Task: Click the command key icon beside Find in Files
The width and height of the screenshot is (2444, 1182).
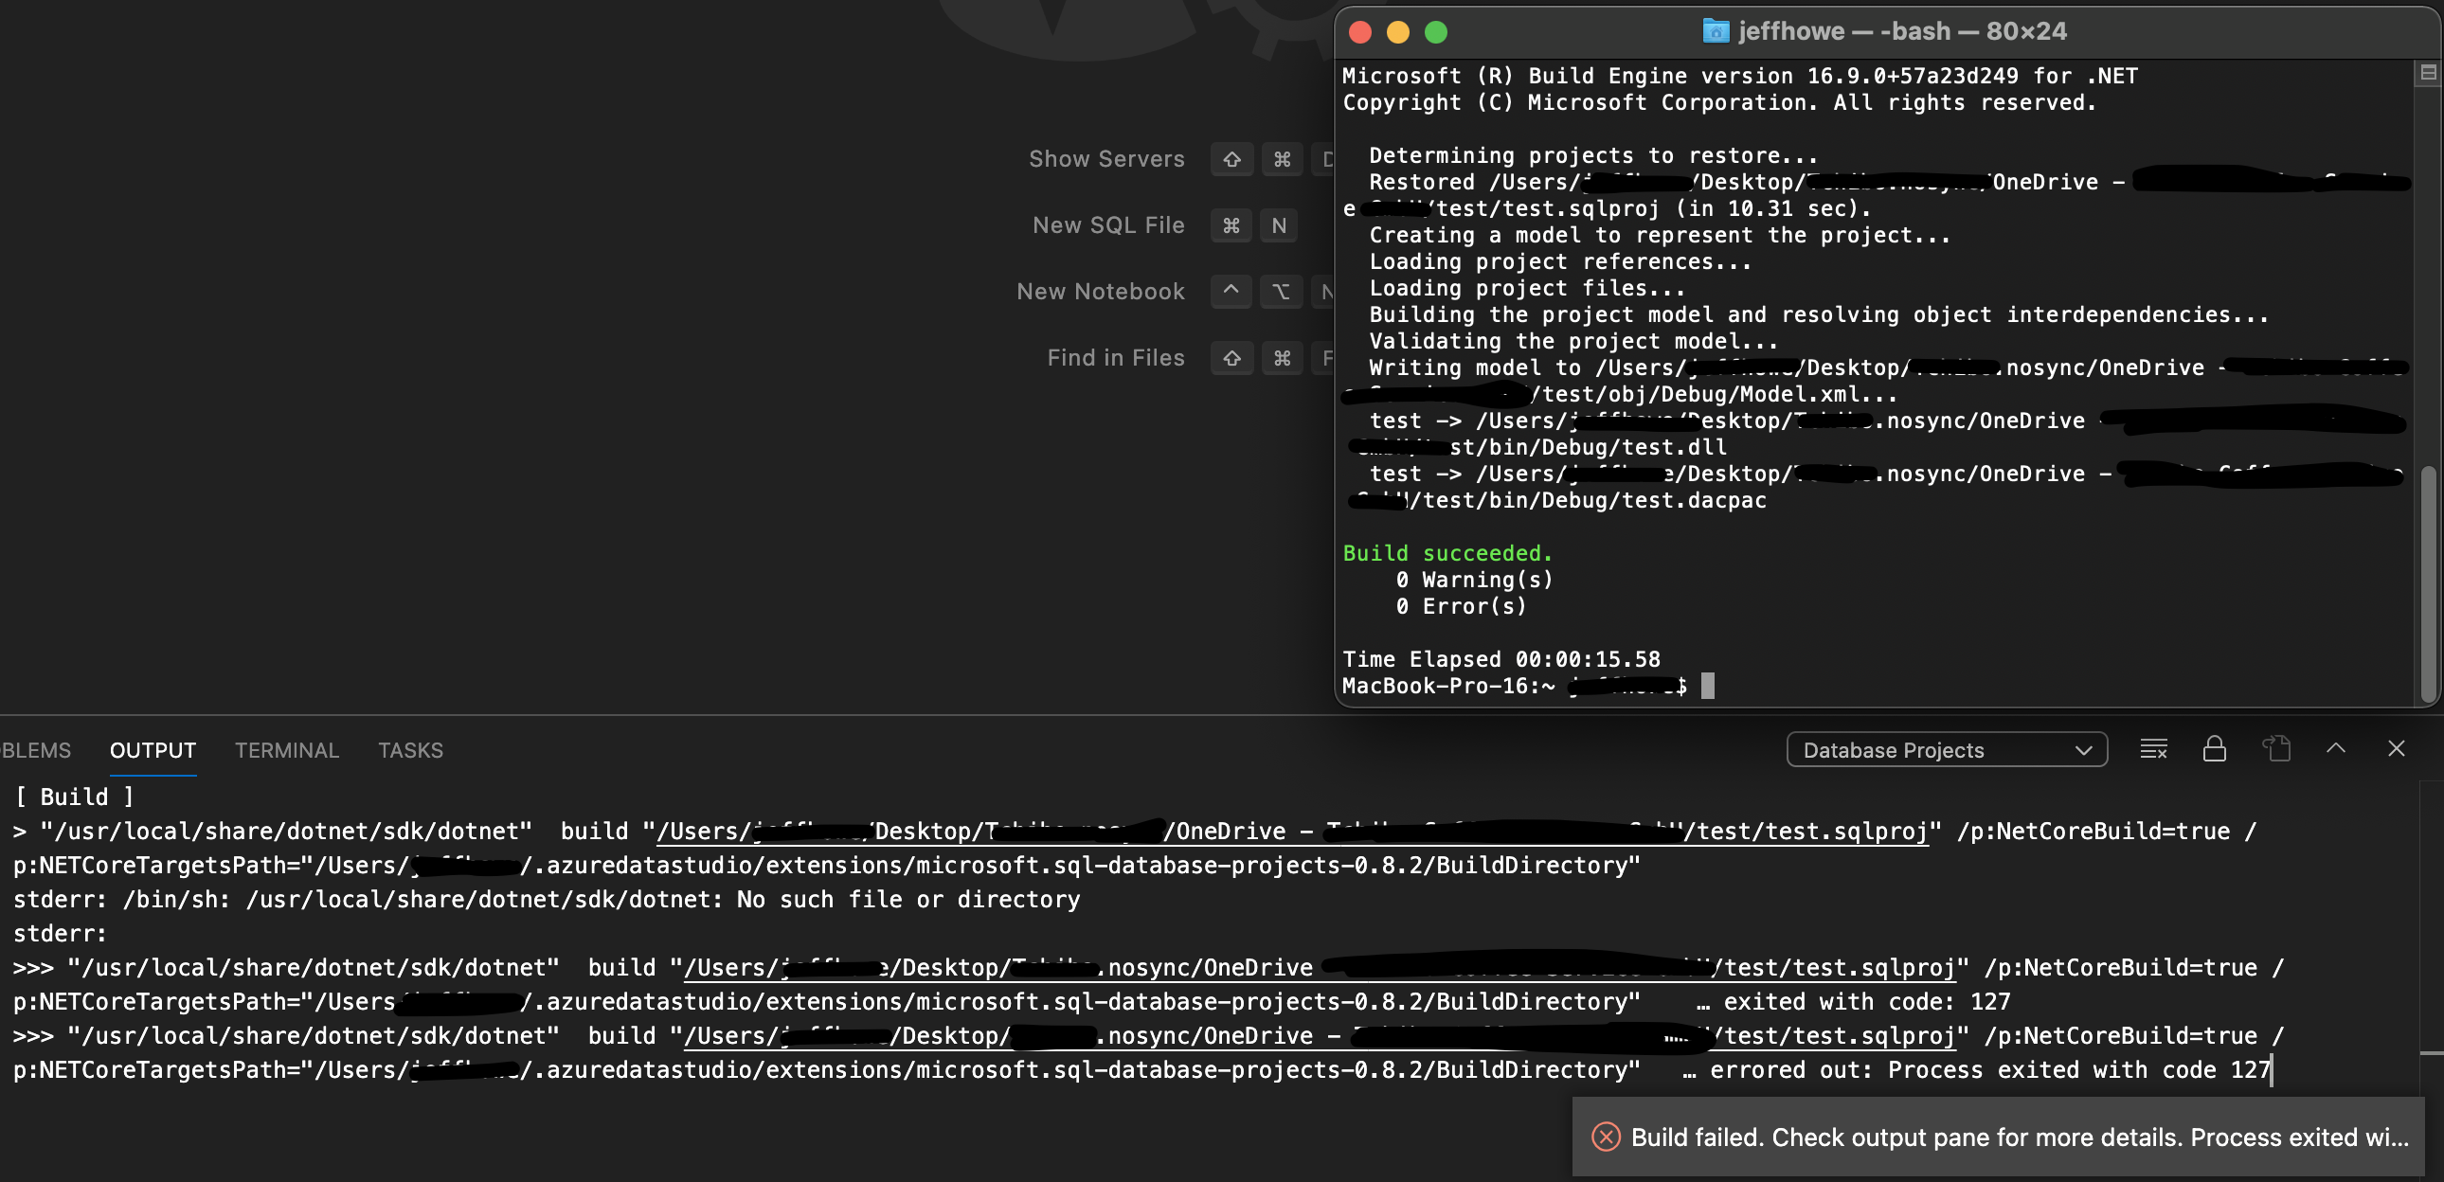Action: tap(1282, 358)
